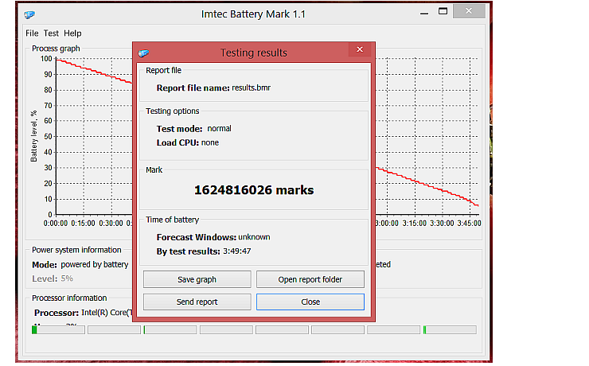Click the Save graph button
Viewport: 589px width, 366px height.
coord(197,279)
